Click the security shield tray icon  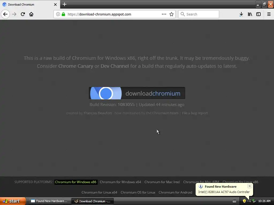tap(244, 201)
